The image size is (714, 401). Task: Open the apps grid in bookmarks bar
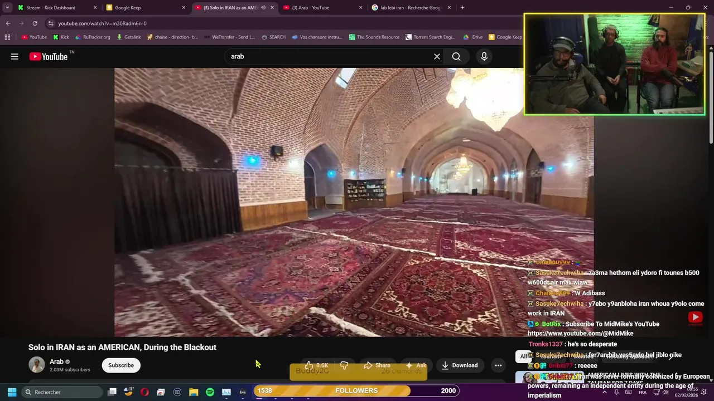[x=7, y=37]
